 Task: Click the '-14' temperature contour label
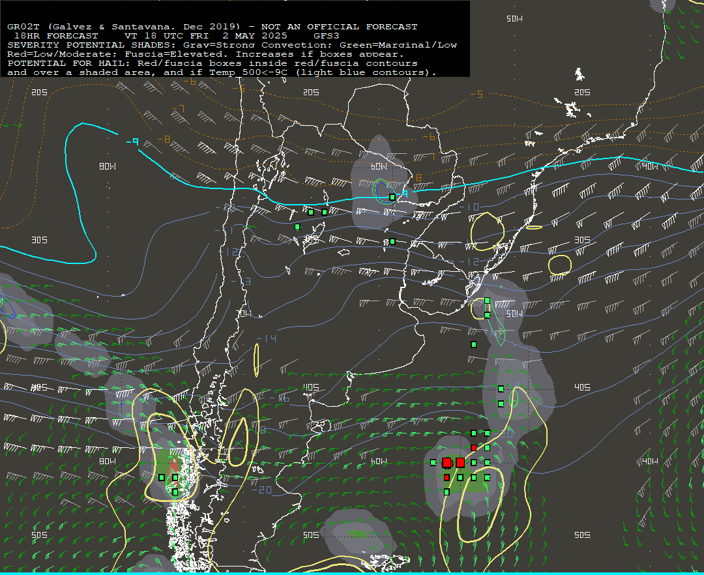tap(267, 339)
